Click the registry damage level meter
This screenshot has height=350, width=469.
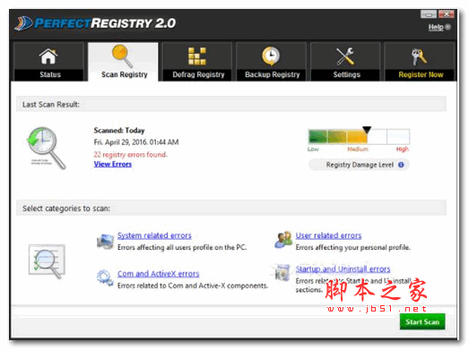click(x=359, y=136)
